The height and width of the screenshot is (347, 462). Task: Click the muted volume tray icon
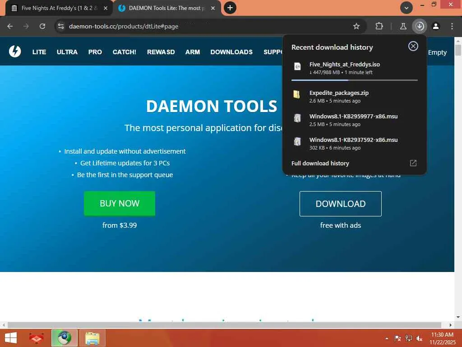419,338
